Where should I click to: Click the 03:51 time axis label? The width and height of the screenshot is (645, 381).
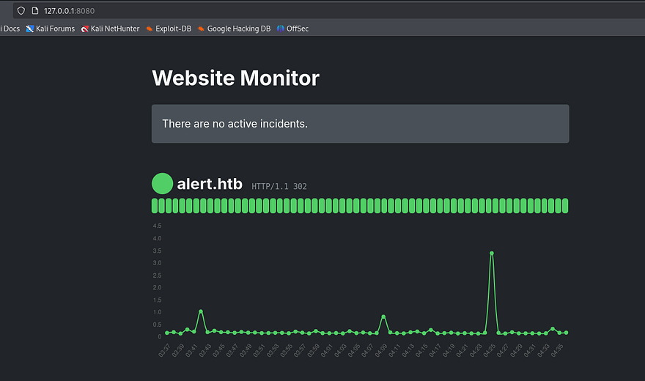(259, 350)
